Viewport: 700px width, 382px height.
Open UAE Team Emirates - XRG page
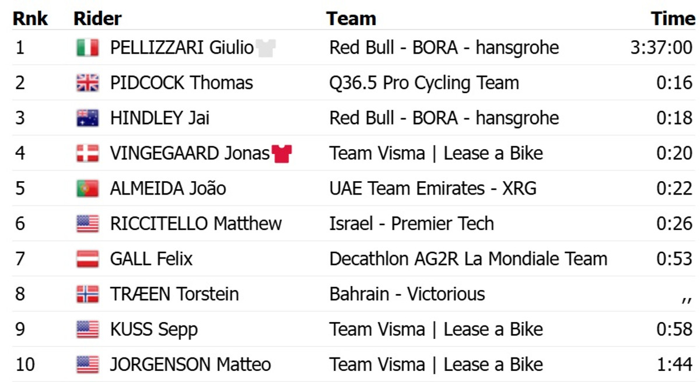433,189
